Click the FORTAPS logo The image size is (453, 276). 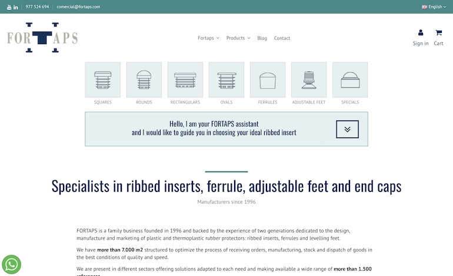[42, 38]
